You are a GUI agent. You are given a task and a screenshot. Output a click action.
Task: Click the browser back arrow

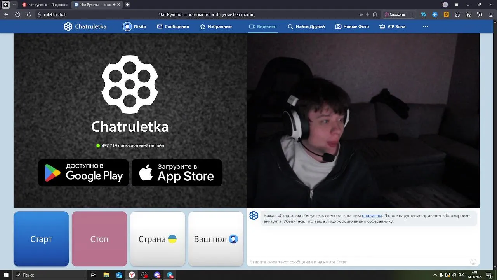click(x=6, y=14)
